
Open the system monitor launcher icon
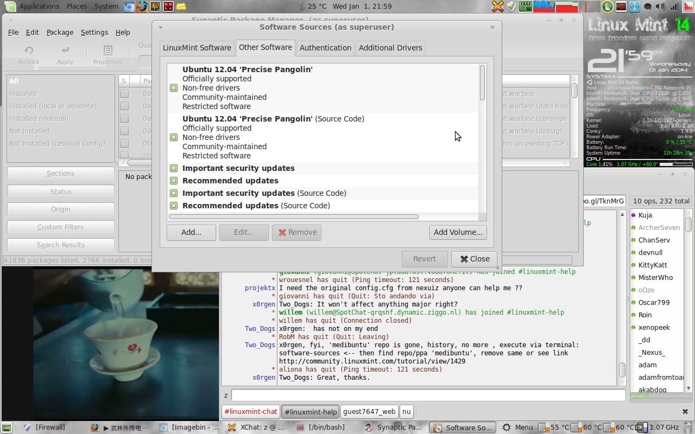pos(155,7)
